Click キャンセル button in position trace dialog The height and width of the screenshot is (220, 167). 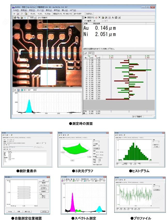tap(10, 211)
